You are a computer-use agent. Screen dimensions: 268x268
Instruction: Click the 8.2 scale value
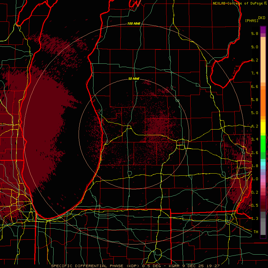(255, 60)
